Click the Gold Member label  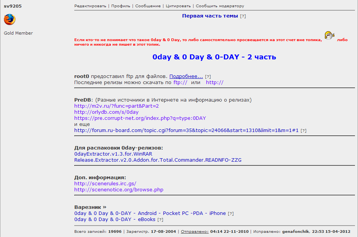[x=18, y=33]
